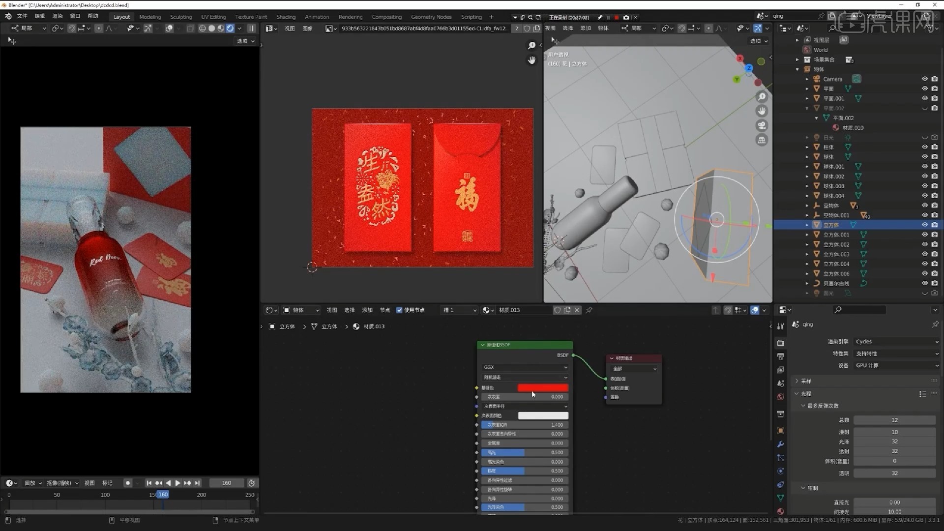
Task: Play animation forward in timeline
Action: pyautogui.click(x=177, y=483)
